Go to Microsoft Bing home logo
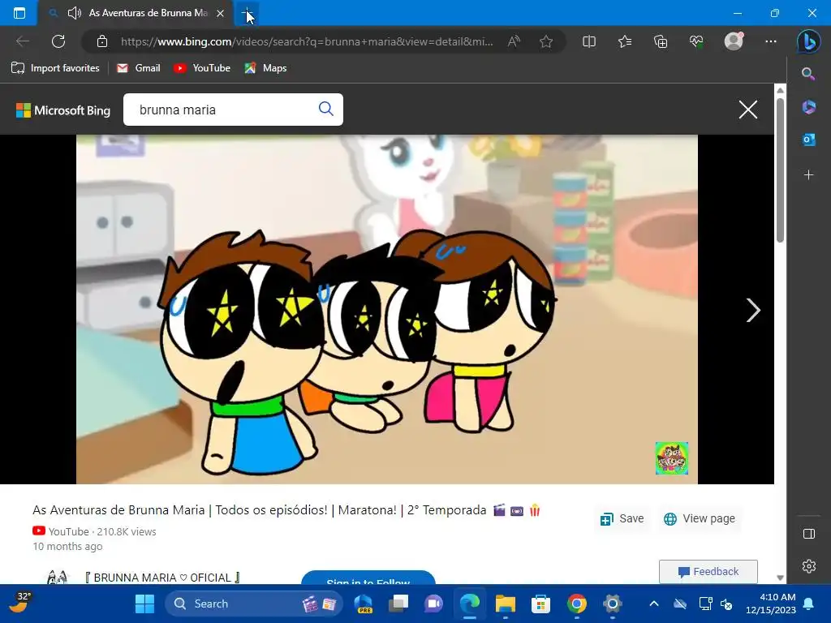This screenshot has height=623, width=831. point(63,110)
